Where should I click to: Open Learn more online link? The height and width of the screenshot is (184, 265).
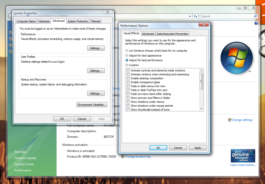(243, 165)
